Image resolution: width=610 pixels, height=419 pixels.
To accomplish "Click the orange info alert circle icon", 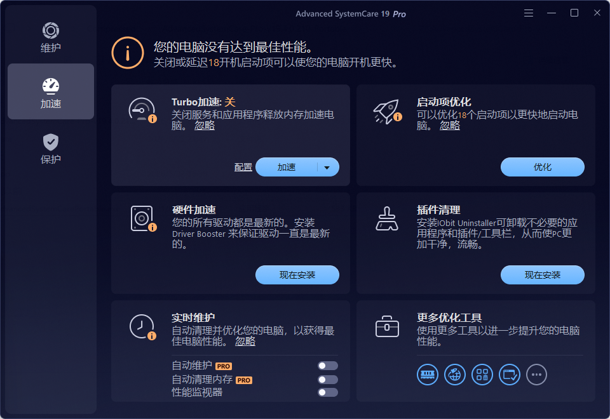I will coord(128,53).
